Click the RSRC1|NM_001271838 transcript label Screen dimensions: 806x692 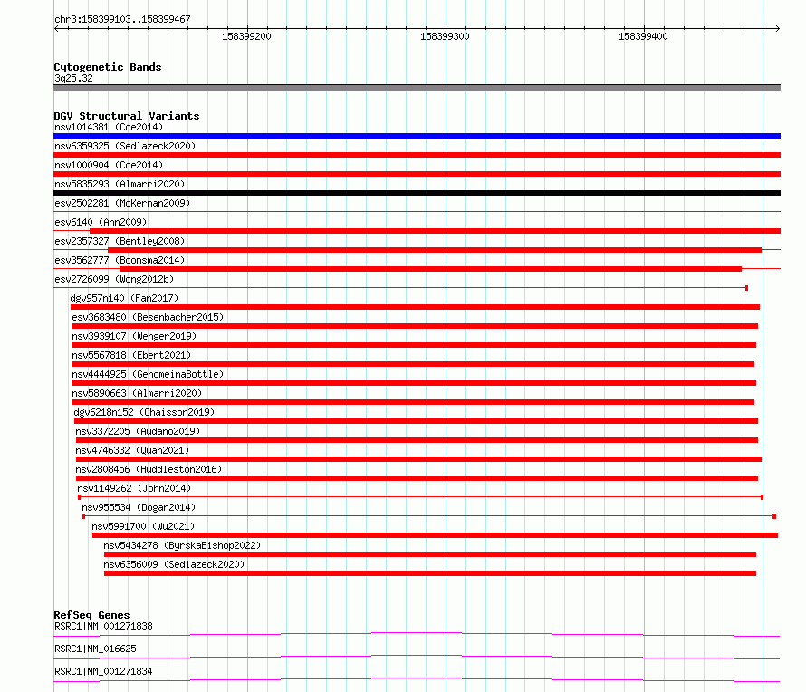tap(103, 626)
